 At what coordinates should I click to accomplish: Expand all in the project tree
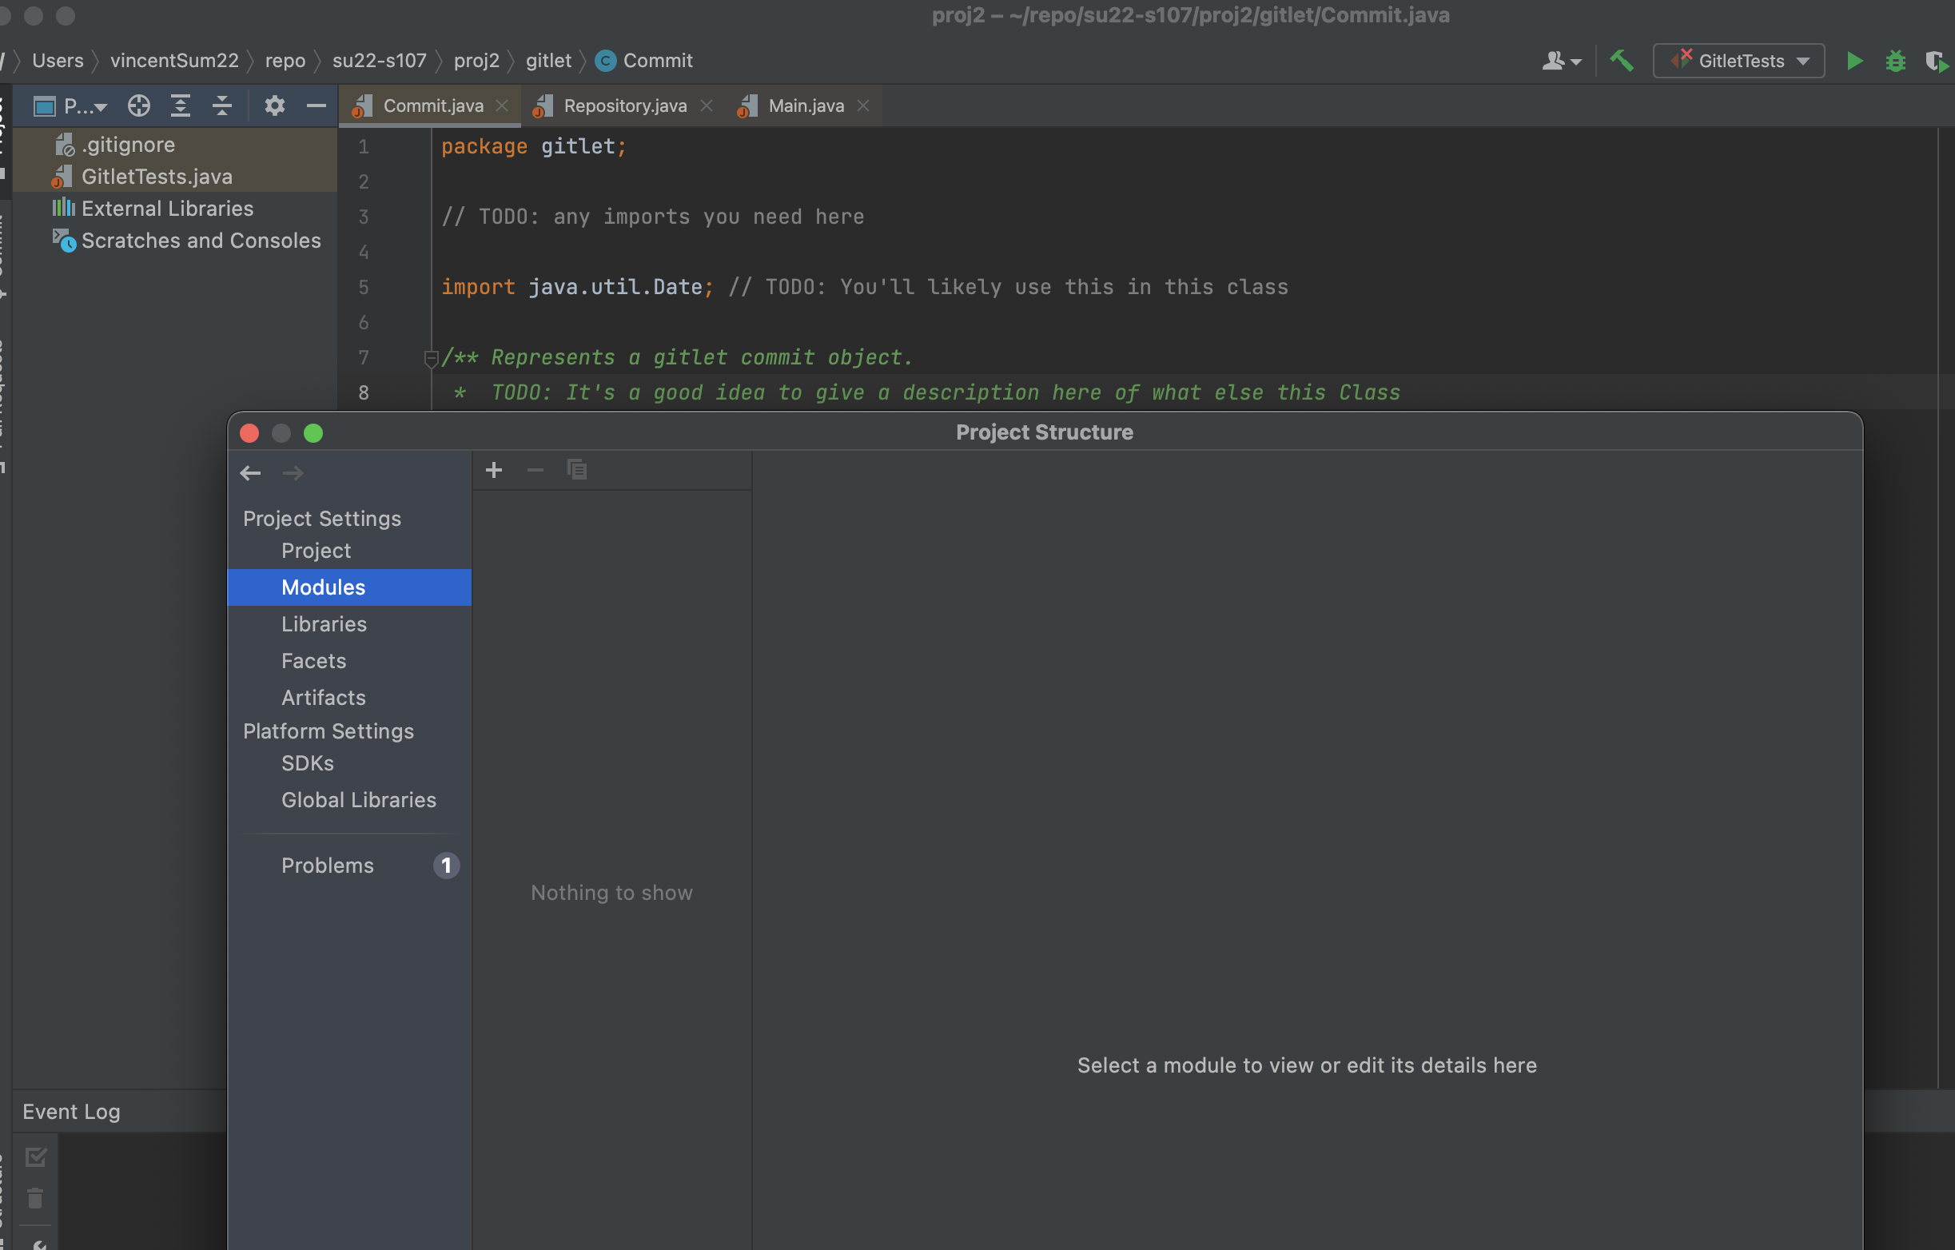tap(181, 105)
